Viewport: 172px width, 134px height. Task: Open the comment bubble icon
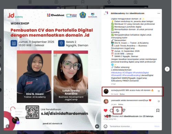[111, 111]
